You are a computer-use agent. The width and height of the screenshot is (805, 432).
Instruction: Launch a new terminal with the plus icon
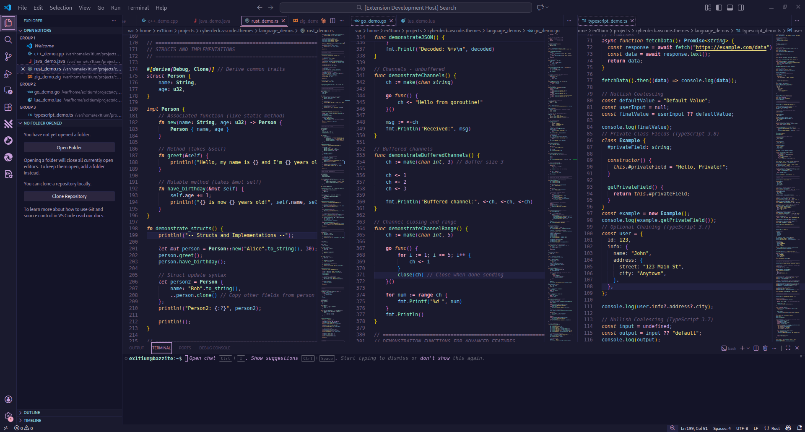pos(742,348)
